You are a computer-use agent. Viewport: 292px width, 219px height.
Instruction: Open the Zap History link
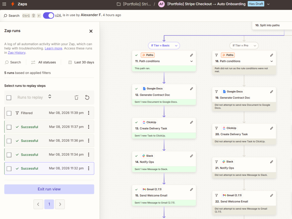17,53
